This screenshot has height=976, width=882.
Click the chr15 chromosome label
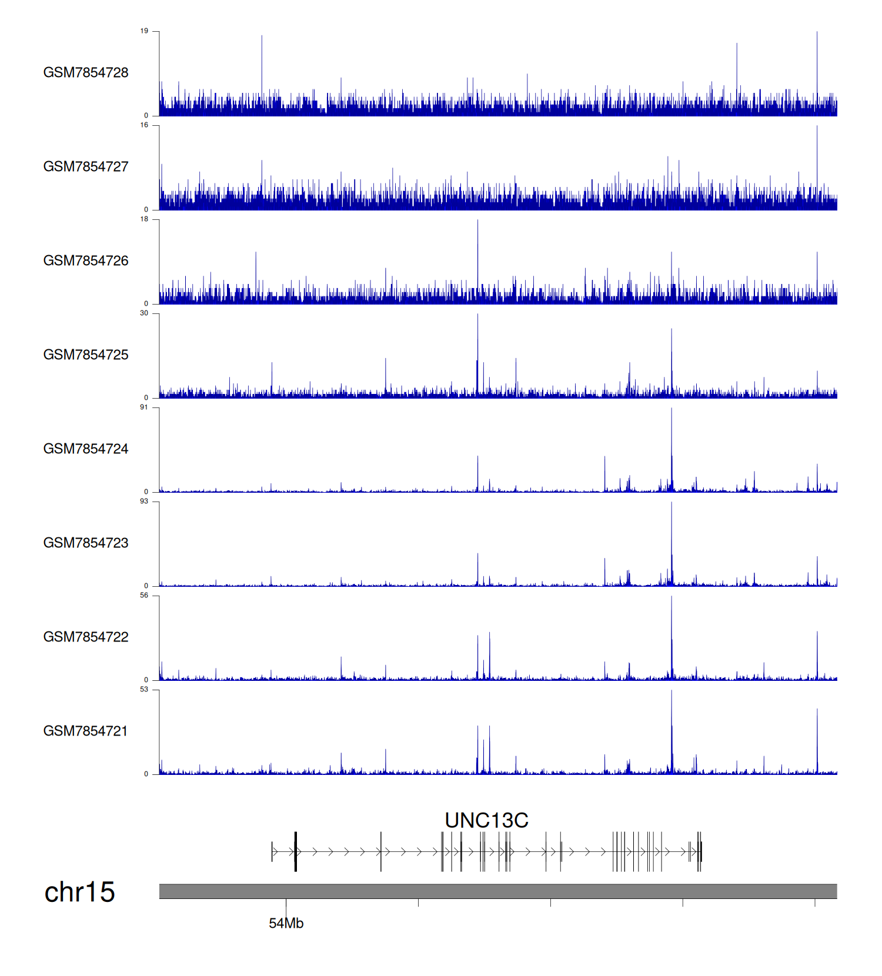[79, 892]
